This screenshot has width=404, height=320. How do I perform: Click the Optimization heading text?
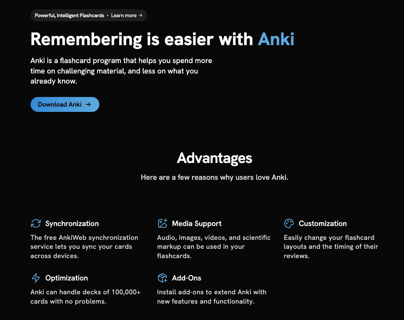(66, 278)
